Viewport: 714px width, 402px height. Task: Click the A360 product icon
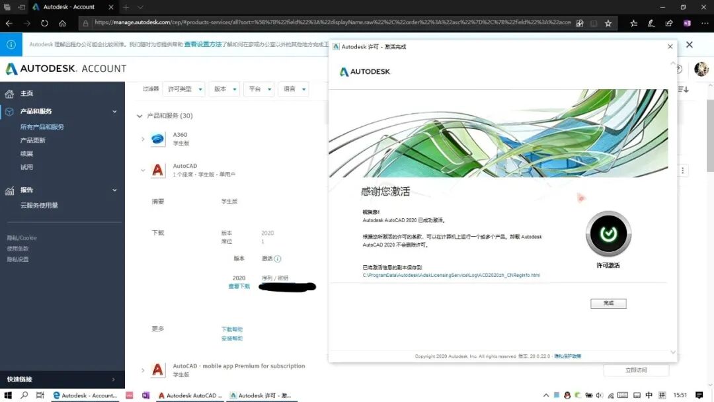[157, 139]
